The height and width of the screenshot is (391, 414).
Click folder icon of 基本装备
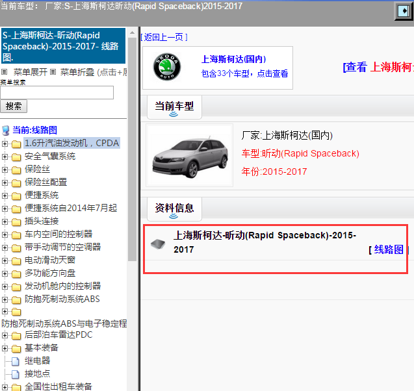(16, 349)
